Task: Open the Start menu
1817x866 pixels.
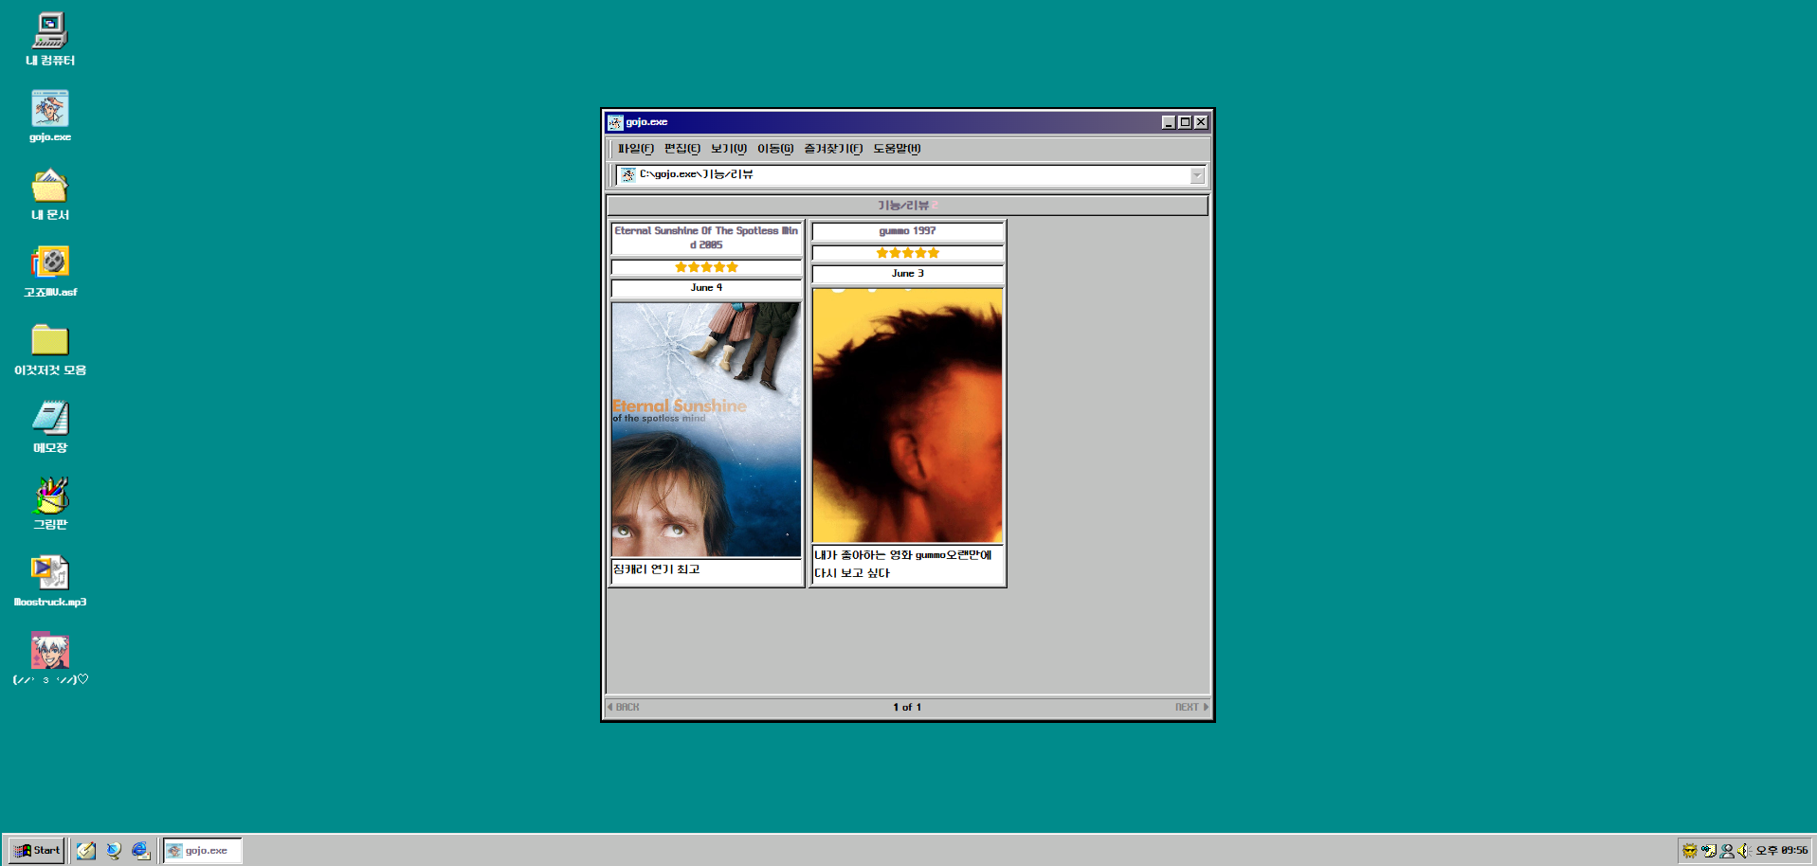Action: click(37, 850)
